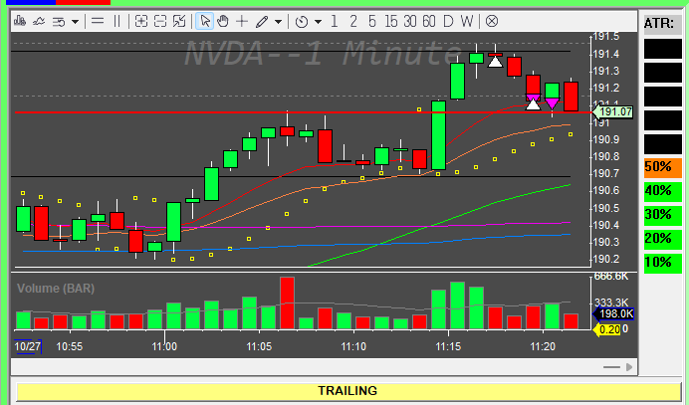689x405 pixels.
Task: Click the 191.07 price marker
Action: [613, 112]
